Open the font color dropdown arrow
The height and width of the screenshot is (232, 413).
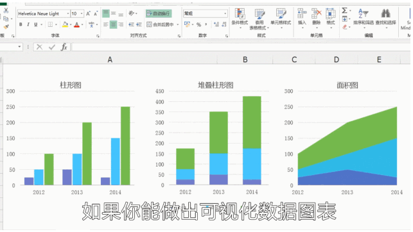click(x=82, y=24)
